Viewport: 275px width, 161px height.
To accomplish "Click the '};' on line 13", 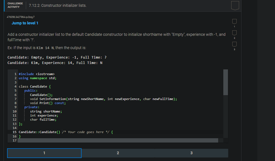I will pyautogui.click(x=20, y=124).
